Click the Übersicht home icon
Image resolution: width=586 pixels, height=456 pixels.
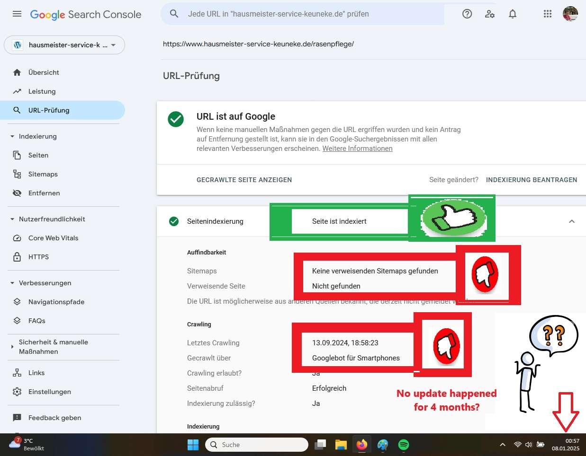(17, 72)
